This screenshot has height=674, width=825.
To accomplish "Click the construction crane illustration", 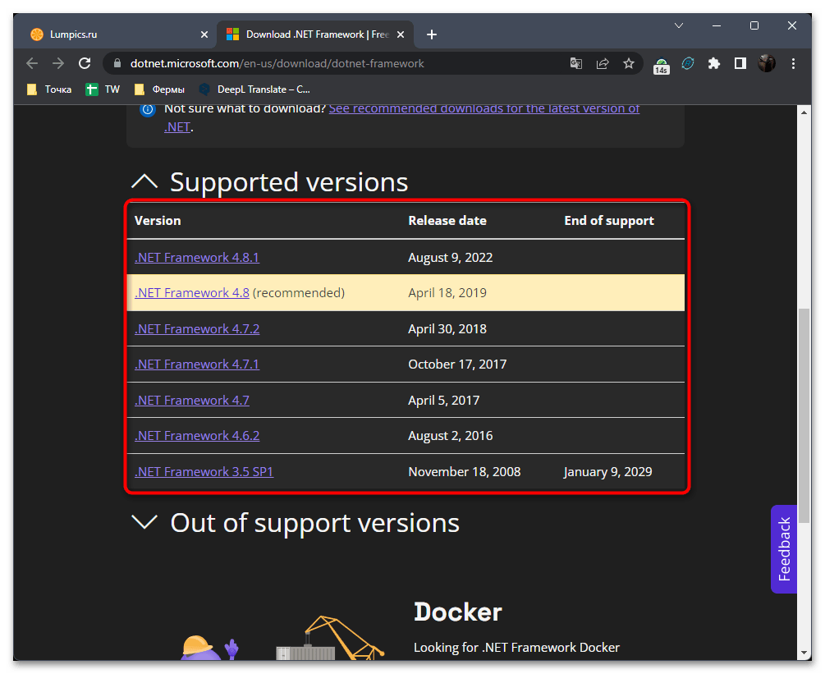I will click(331, 638).
